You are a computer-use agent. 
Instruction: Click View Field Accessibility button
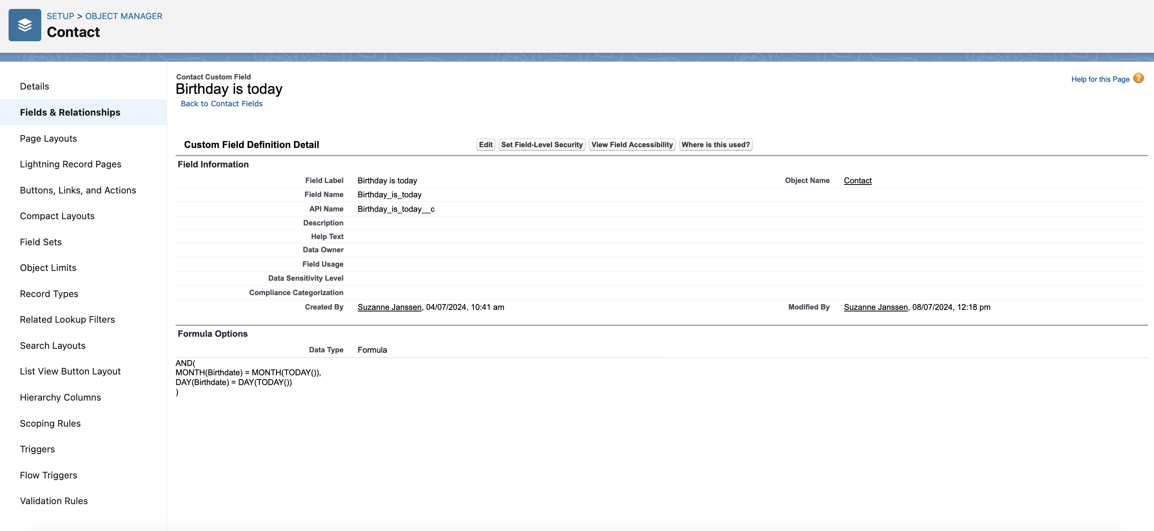(632, 145)
